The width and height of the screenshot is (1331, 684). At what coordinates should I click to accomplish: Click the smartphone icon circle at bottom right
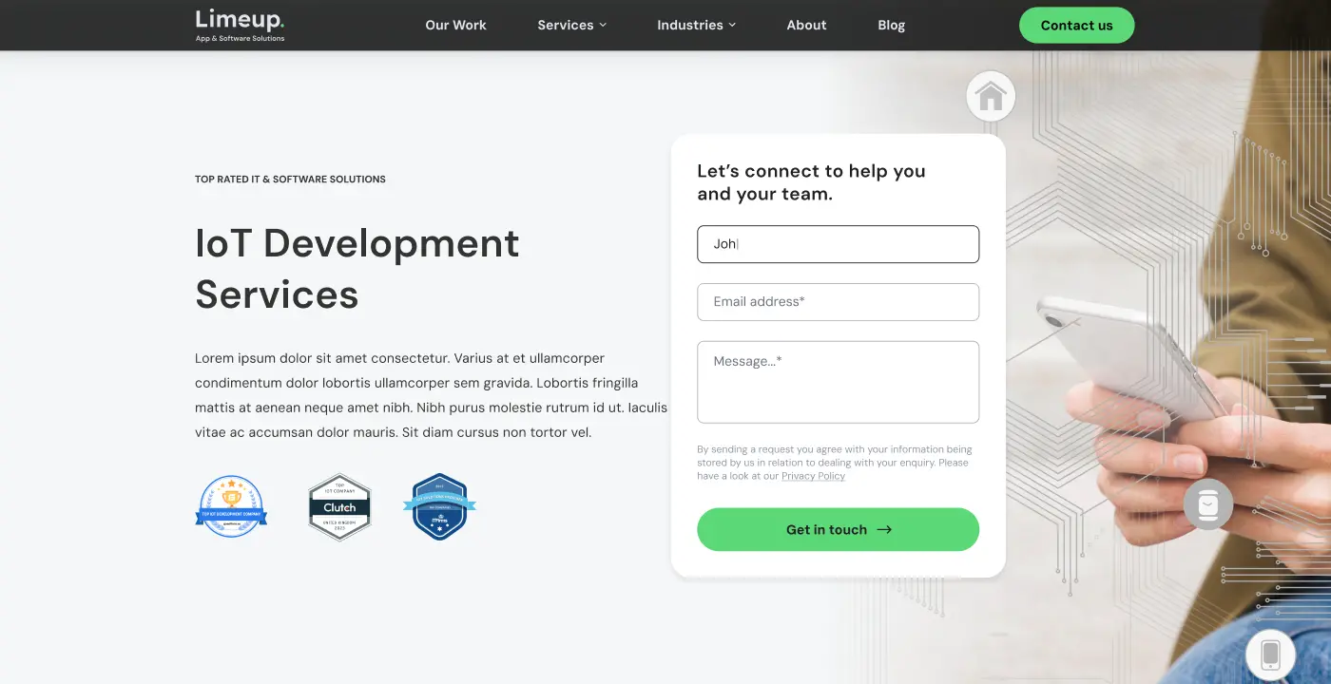point(1270,655)
